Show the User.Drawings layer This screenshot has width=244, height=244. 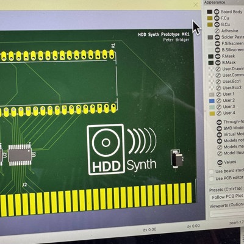coord(218,69)
